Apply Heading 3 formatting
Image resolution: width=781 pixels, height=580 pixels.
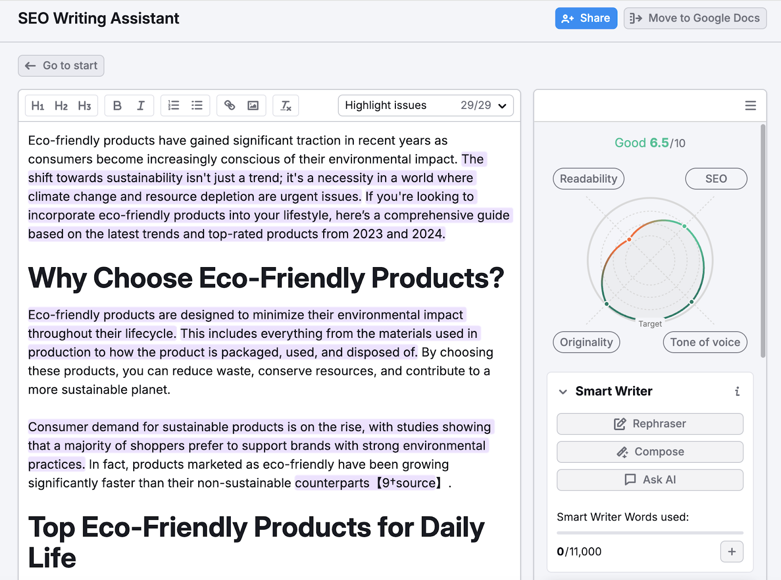pos(84,105)
